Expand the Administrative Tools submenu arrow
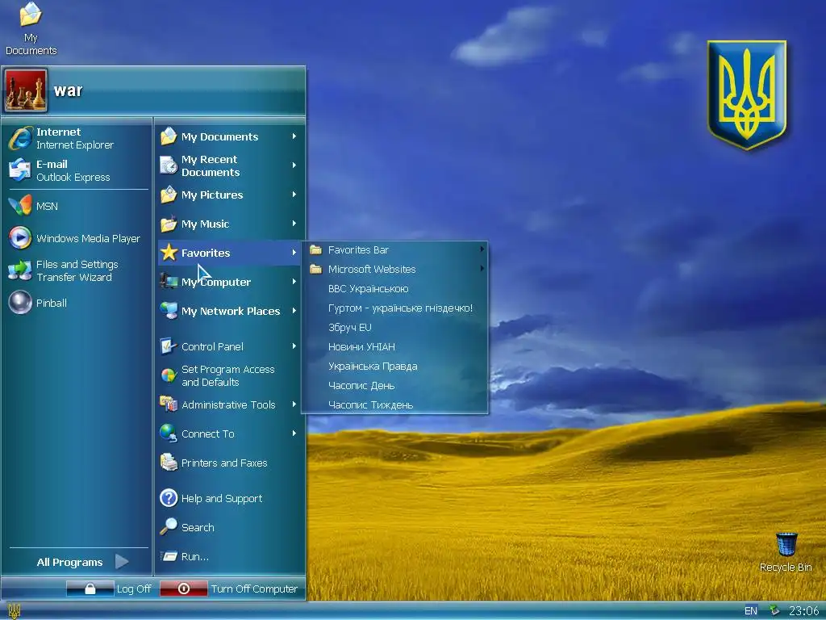The image size is (826, 620). [x=294, y=404]
